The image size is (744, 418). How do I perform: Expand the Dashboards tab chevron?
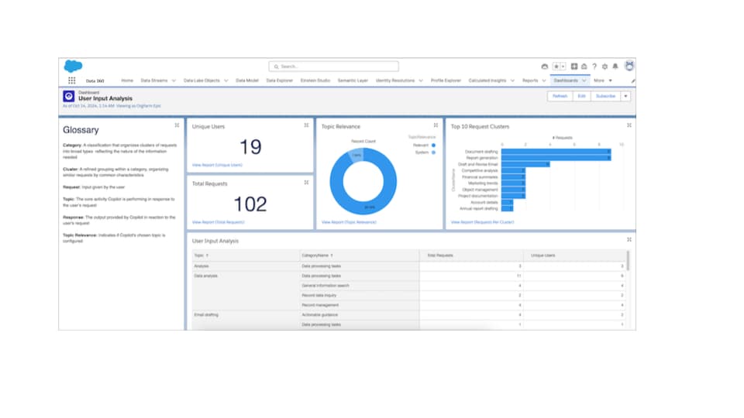pos(584,81)
